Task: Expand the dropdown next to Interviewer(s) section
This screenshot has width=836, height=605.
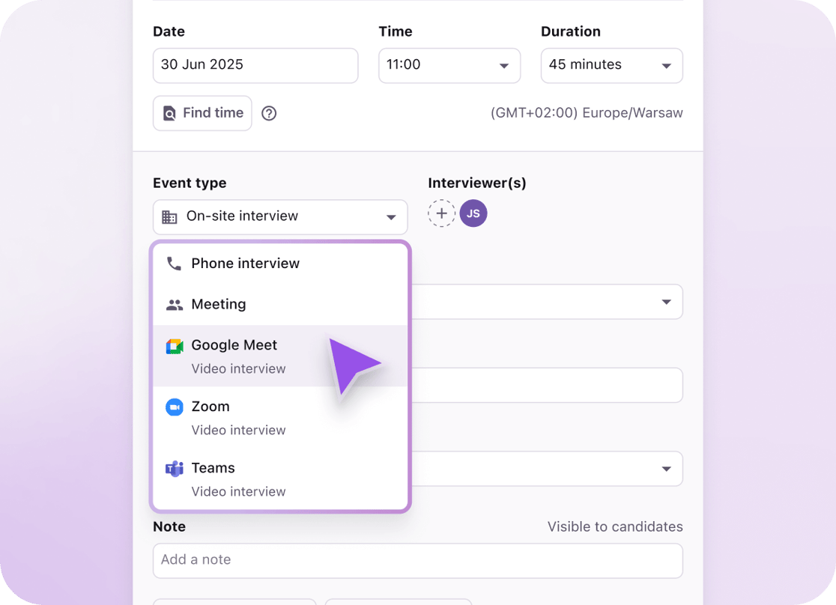Action: [666, 302]
